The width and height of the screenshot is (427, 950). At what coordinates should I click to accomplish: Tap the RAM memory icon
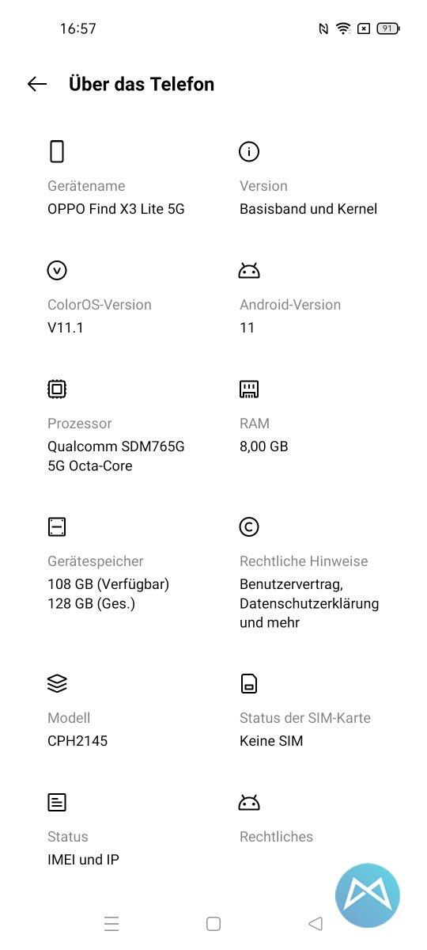pyautogui.click(x=249, y=389)
